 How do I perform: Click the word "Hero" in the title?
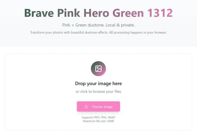(x=96, y=13)
